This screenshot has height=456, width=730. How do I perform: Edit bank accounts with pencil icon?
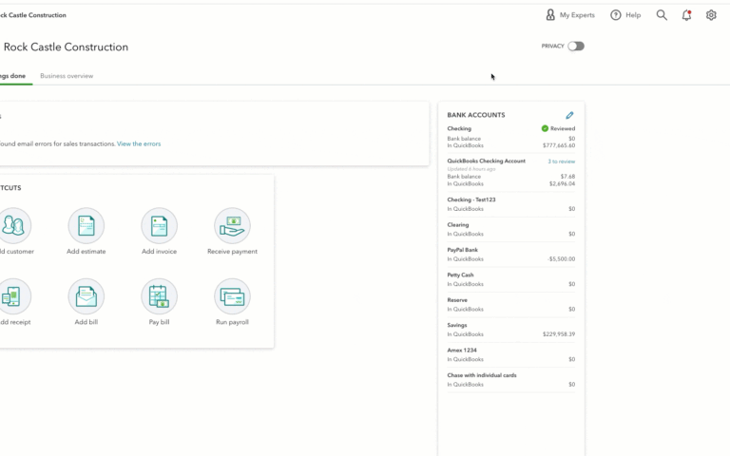tap(569, 115)
